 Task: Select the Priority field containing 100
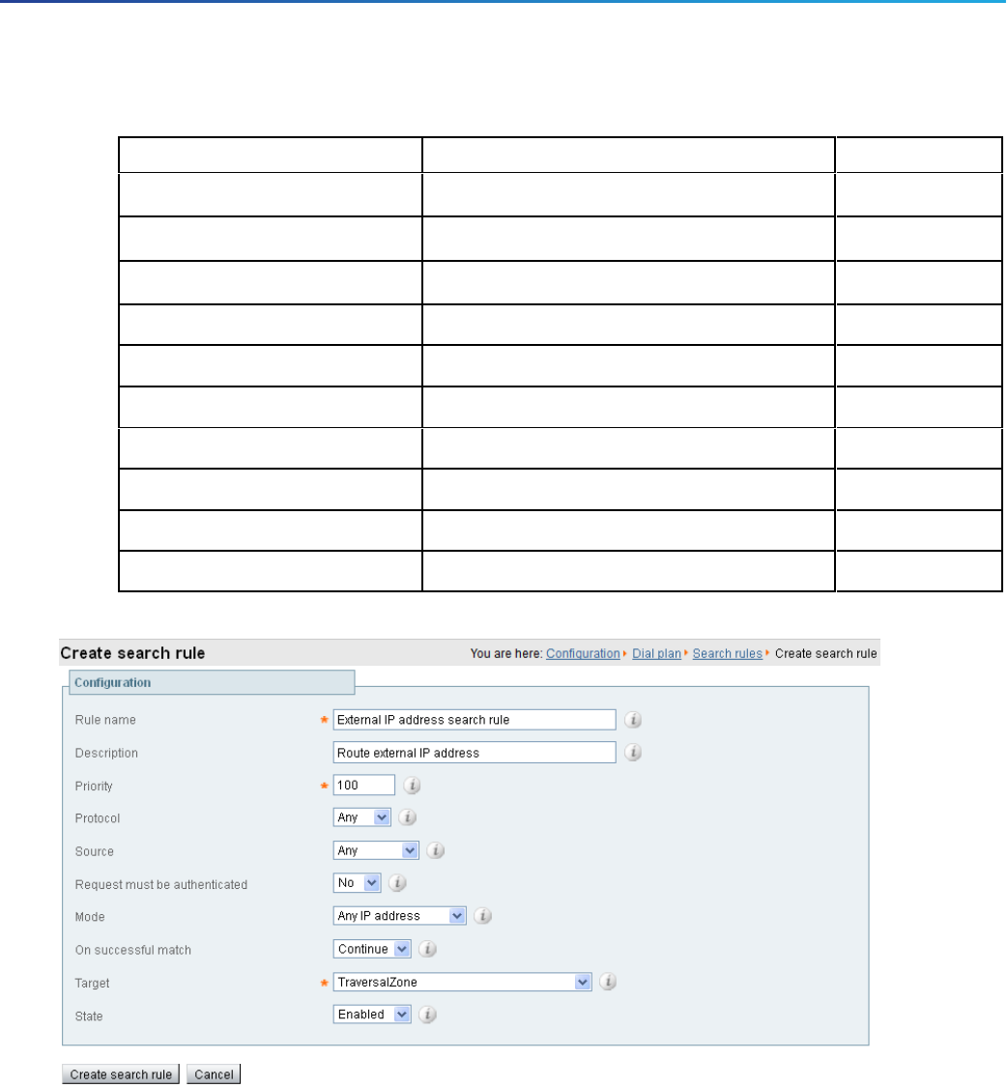(x=363, y=786)
